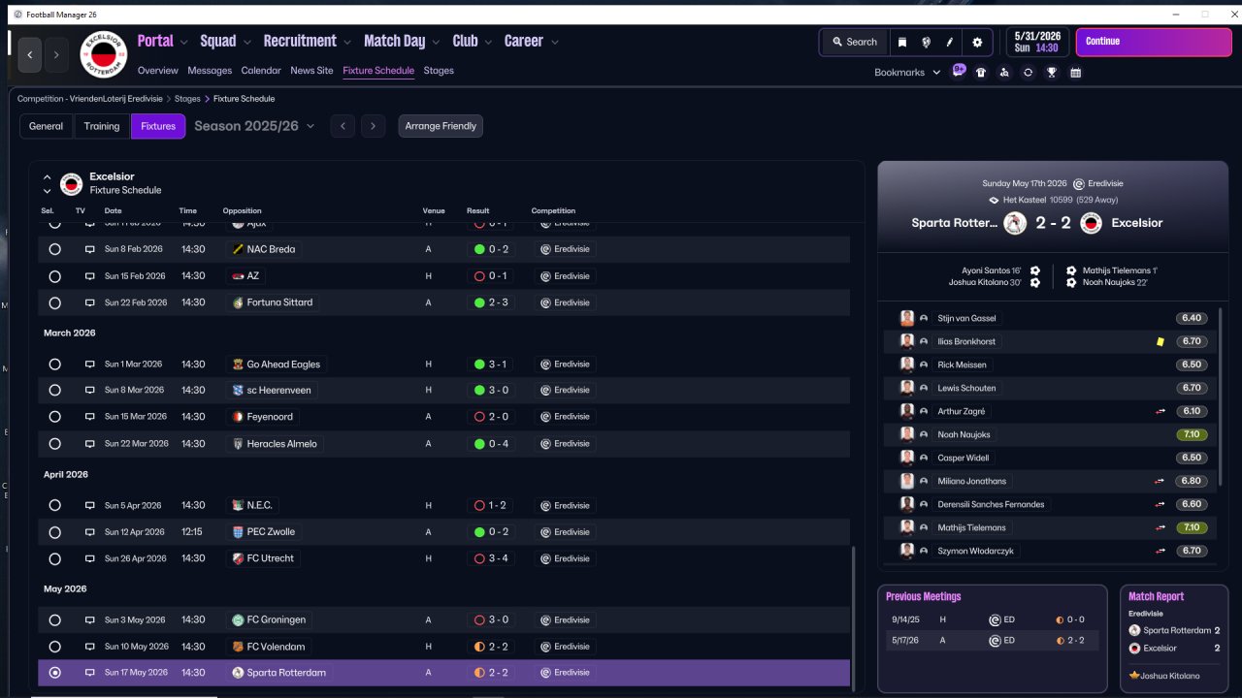
Task: Click the Excelsior Rotterdam club badge in header
Action: pos(103,55)
